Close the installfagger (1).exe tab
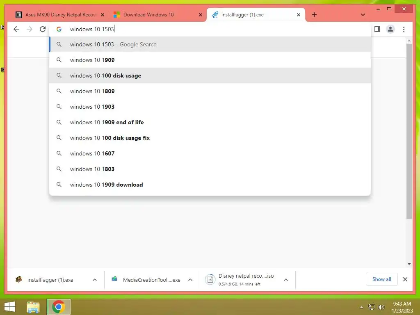Image resolution: width=420 pixels, height=315 pixels. [x=299, y=15]
